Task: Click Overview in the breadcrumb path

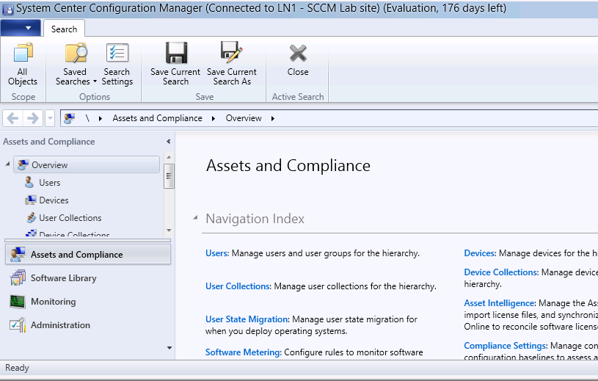Action: (244, 118)
